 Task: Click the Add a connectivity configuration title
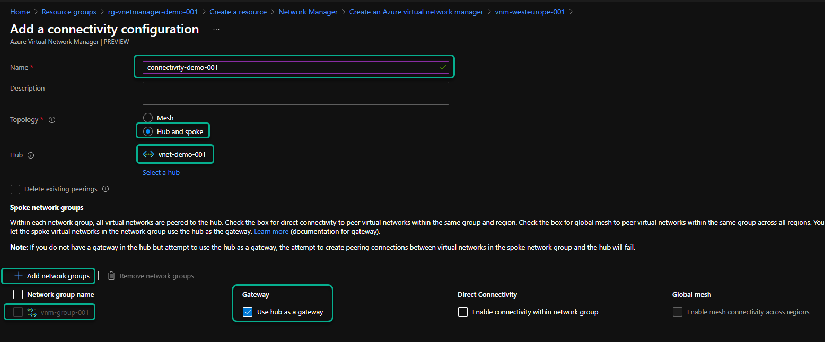click(104, 29)
